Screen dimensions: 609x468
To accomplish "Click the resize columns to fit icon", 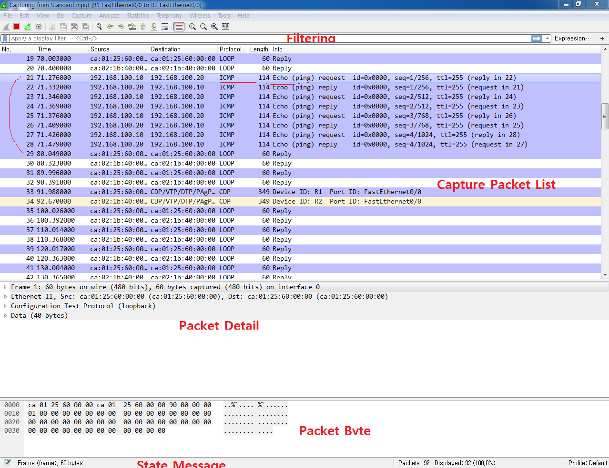I will click(x=225, y=27).
